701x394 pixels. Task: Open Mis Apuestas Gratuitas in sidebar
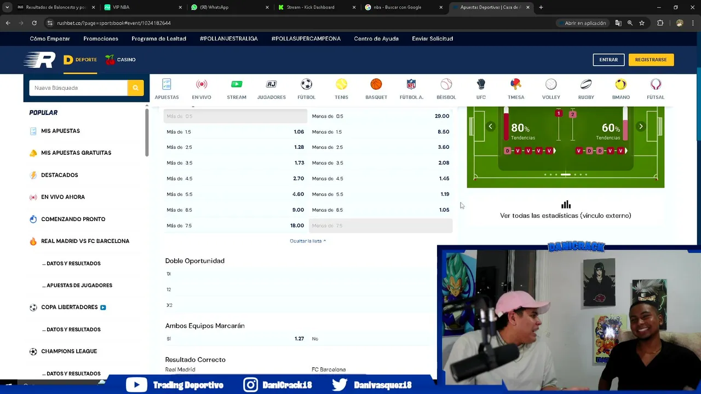click(x=76, y=153)
